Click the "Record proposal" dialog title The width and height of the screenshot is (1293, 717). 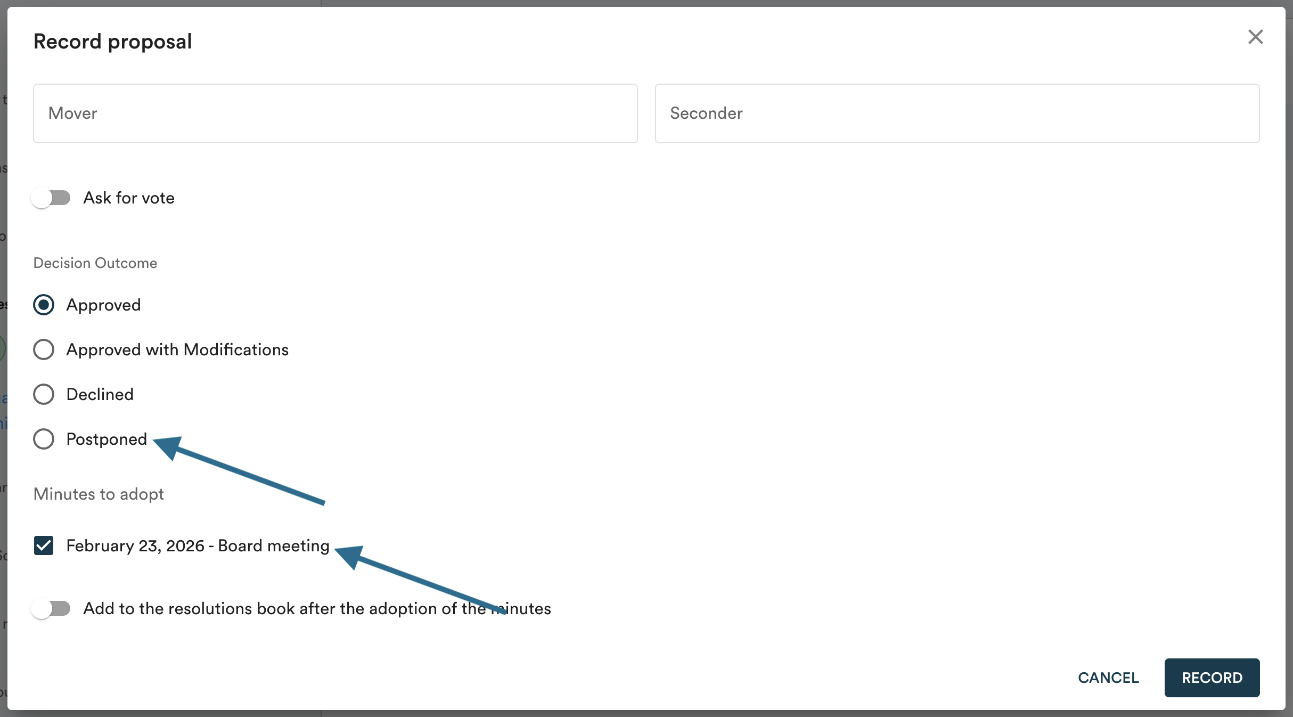click(x=112, y=42)
